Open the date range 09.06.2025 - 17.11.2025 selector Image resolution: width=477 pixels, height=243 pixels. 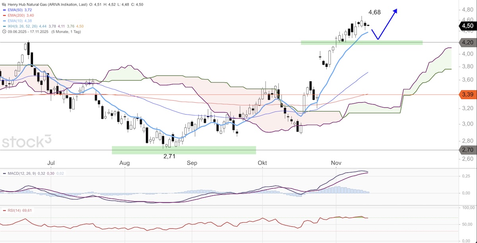(x=27, y=32)
